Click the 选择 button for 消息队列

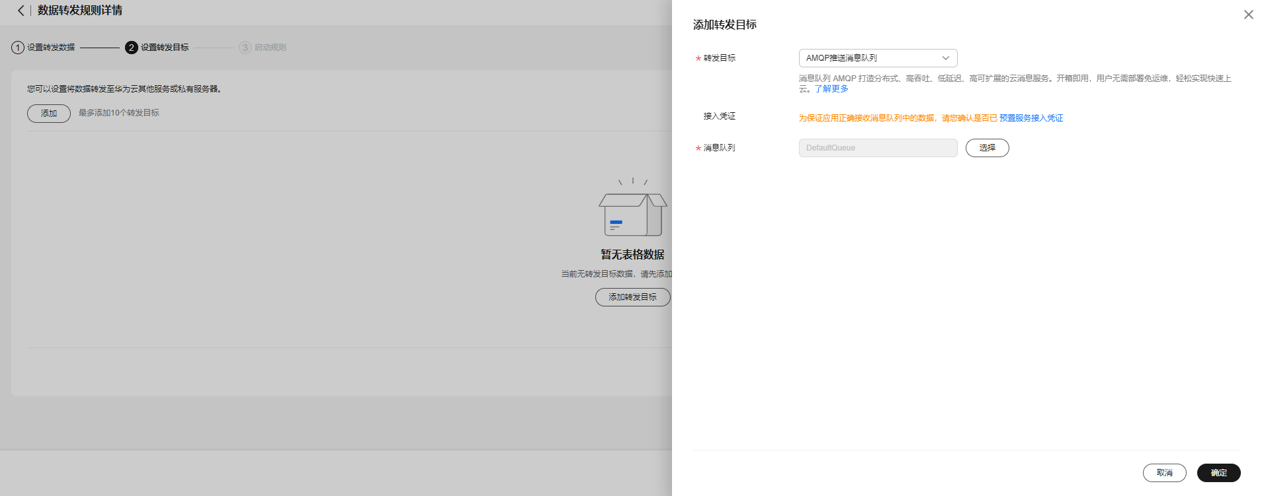pyautogui.click(x=987, y=148)
